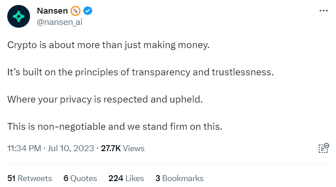Click the 3 Bookmarks count
This screenshot has width=336, height=187.
click(x=179, y=178)
